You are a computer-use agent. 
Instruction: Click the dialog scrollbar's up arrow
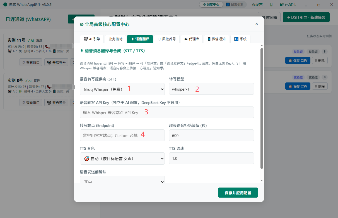[x=262, y=45]
